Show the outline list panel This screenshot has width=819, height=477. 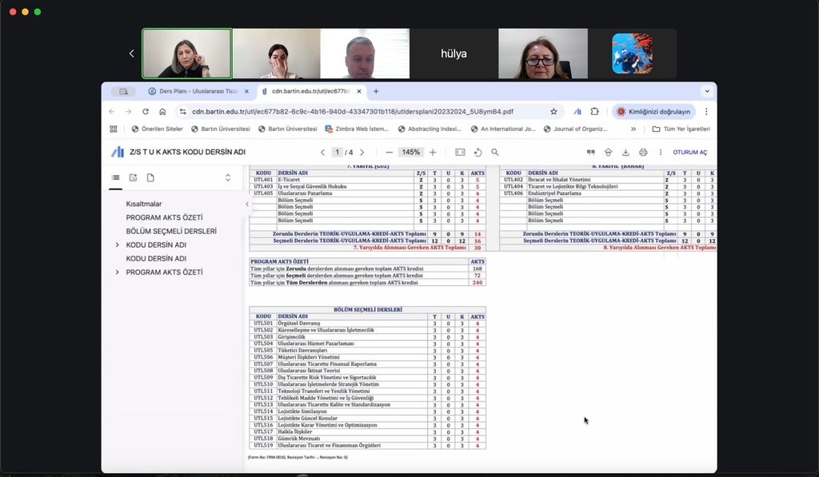(115, 177)
